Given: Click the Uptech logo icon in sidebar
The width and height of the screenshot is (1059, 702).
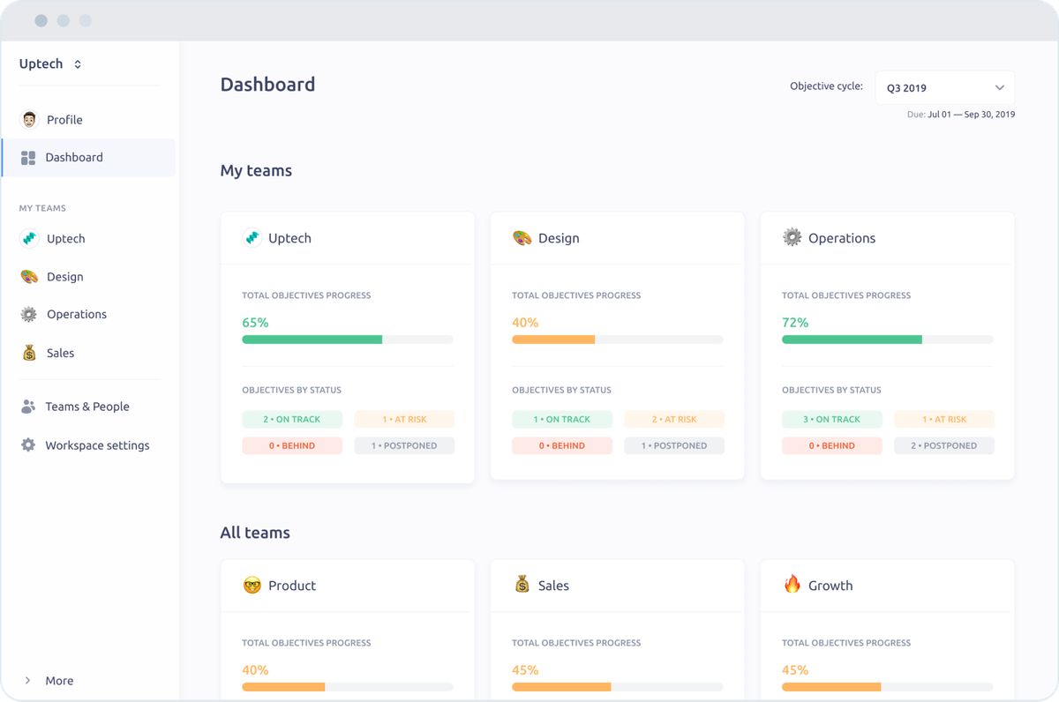Looking at the screenshot, I should (x=29, y=239).
